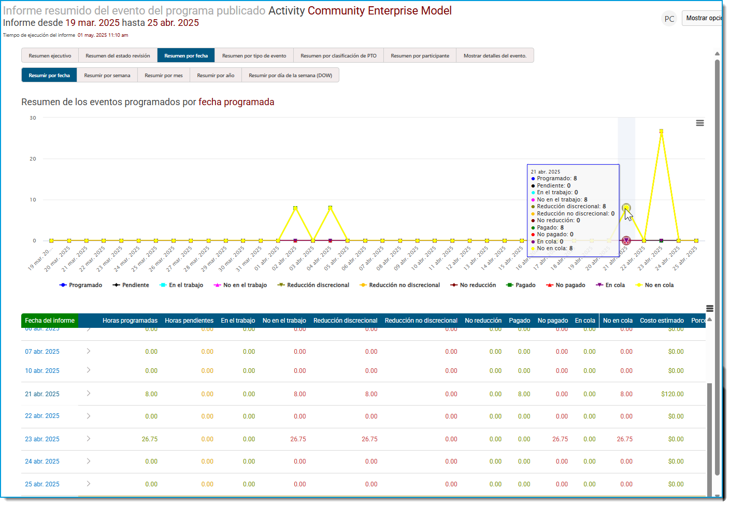Toggle the Pagado legend series
This screenshot has width=730, height=505.
(x=521, y=285)
